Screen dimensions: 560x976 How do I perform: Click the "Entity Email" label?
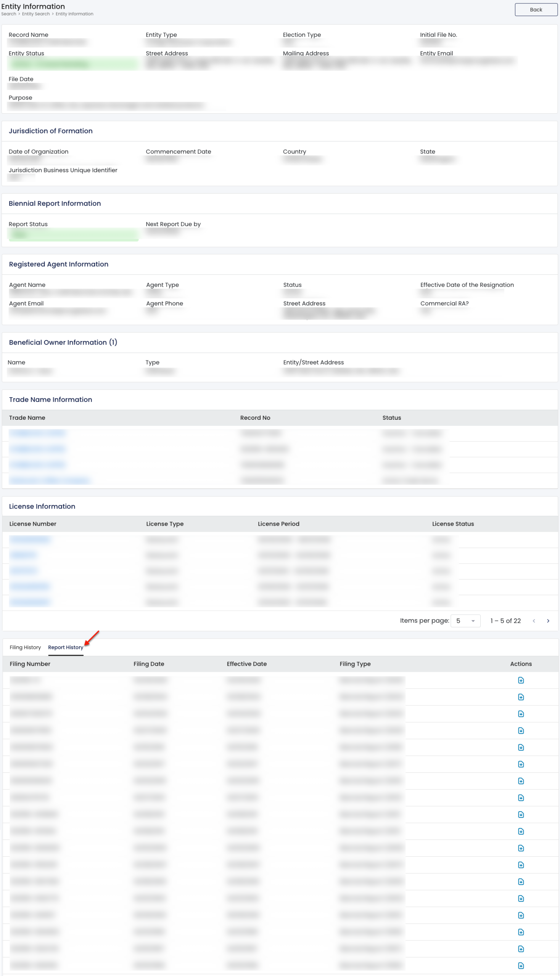tap(436, 53)
